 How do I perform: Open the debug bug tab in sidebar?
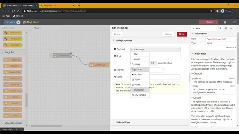tap(226, 28)
